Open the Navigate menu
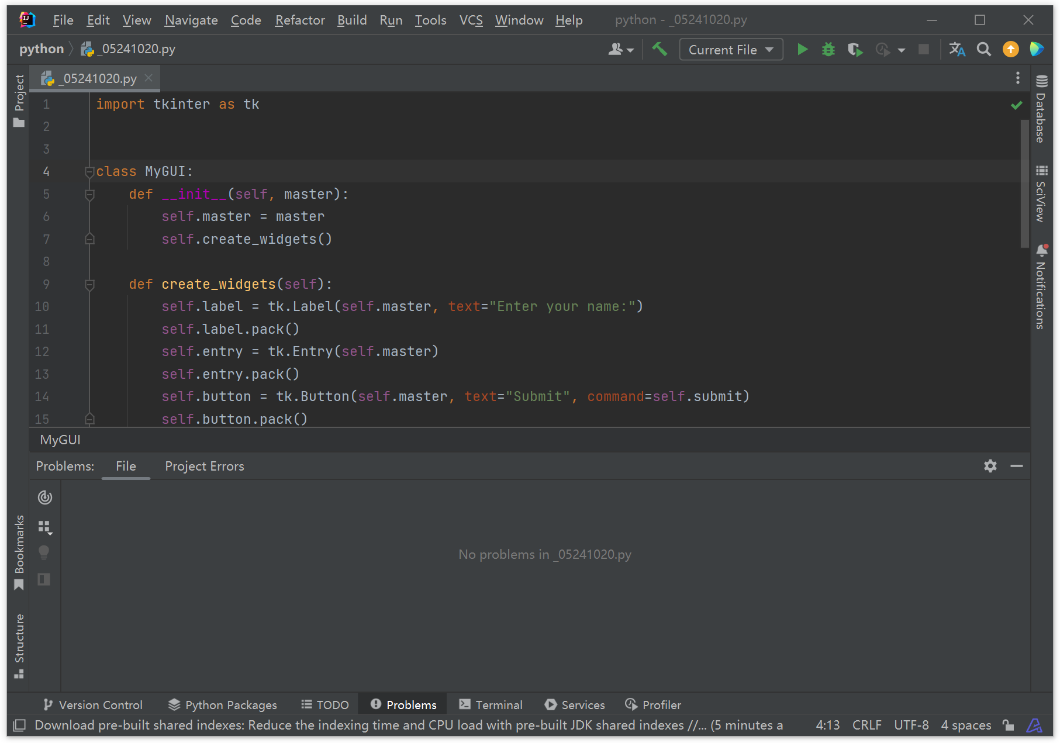Image resolution: width=1060 pixels, height=743 pixels. 191,20
